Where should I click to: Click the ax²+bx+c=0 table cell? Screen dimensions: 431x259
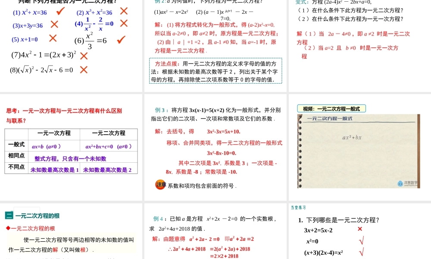coord(109,146)
